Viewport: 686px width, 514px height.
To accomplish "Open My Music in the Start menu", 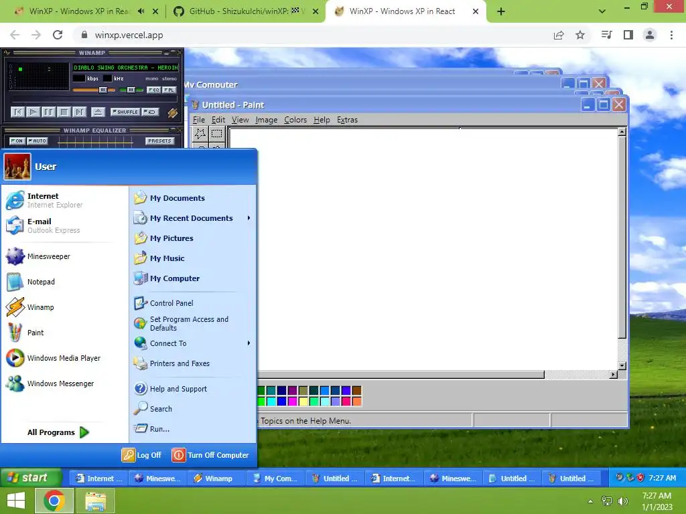I will [x=193, y=258].
